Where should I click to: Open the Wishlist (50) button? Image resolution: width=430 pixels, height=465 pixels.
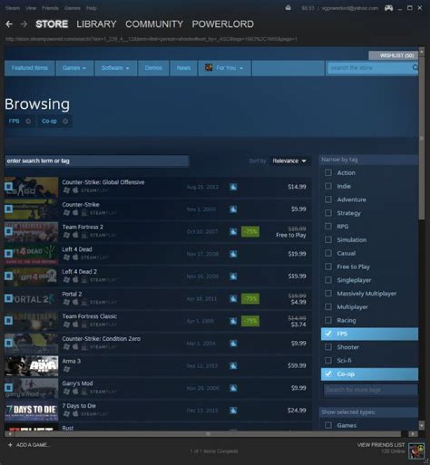tap(393, 56)
